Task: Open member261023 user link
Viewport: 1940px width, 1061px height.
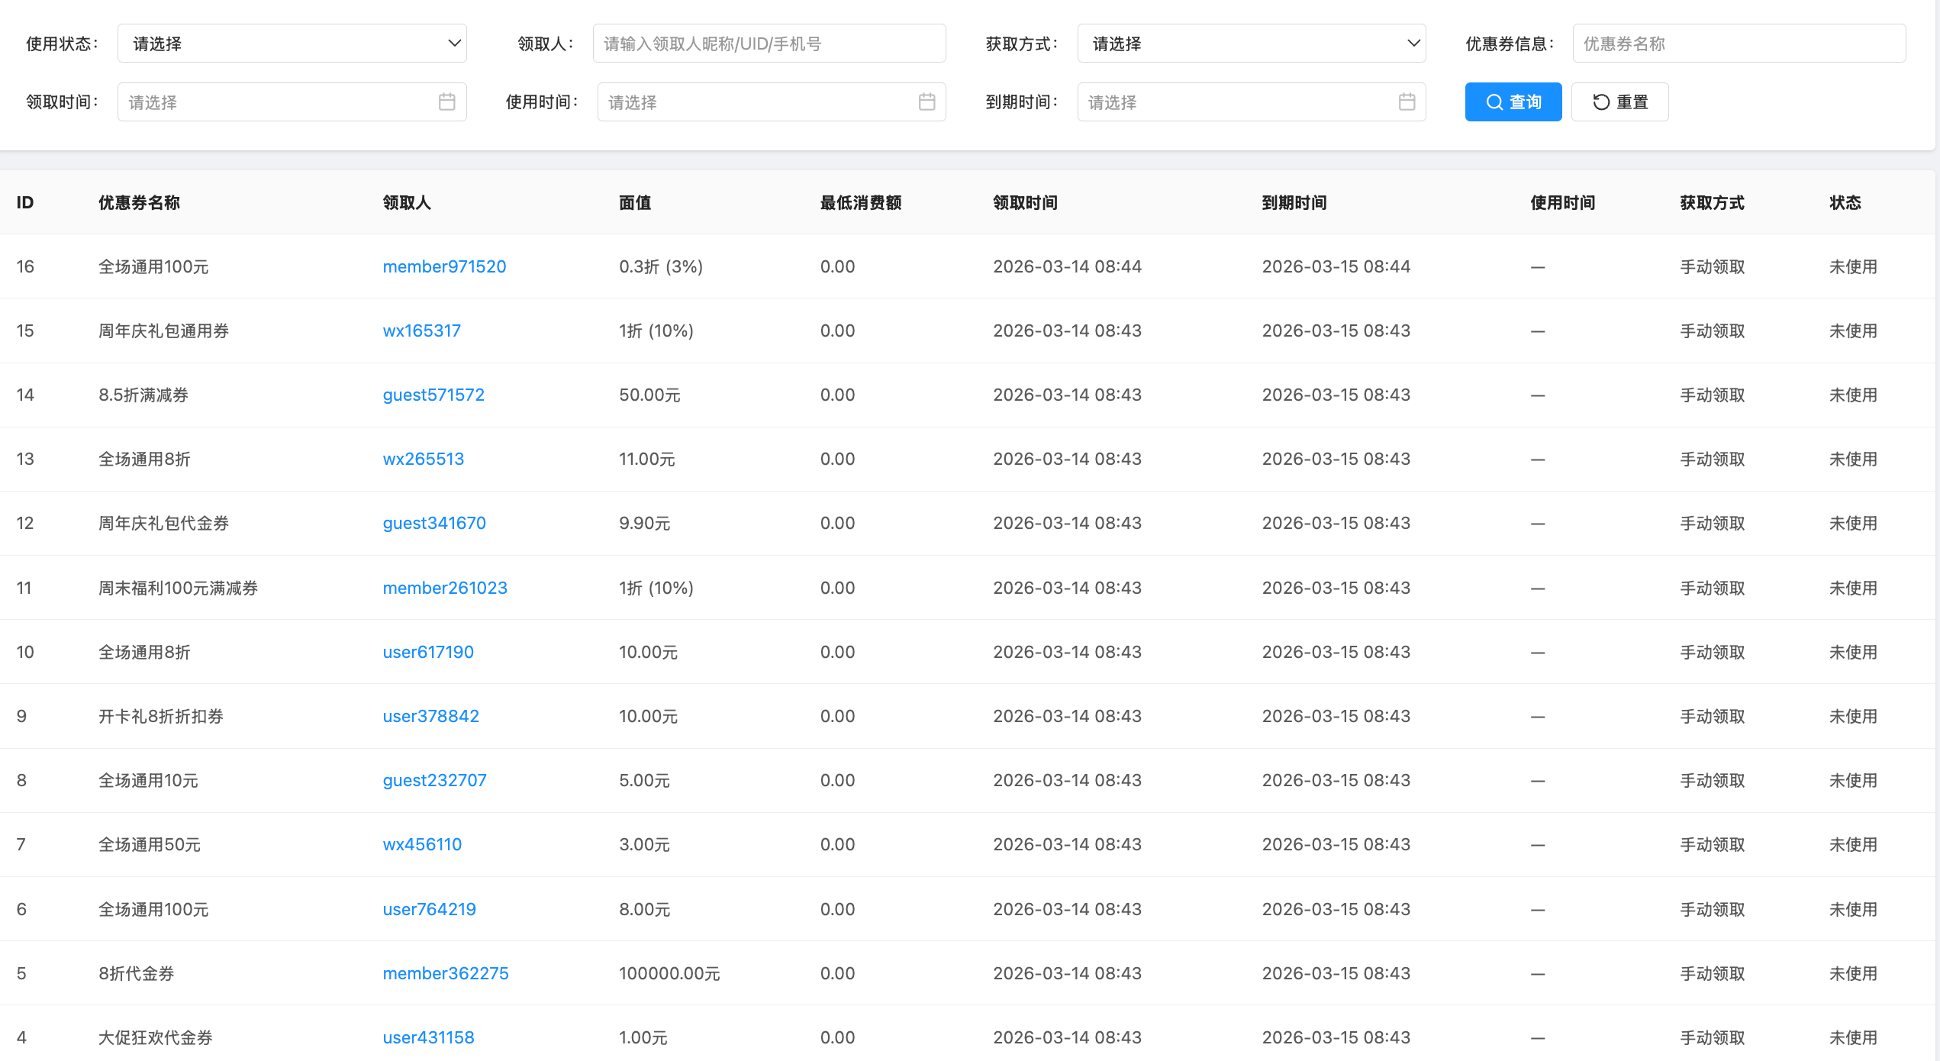Action: click(x=445, y=588)
